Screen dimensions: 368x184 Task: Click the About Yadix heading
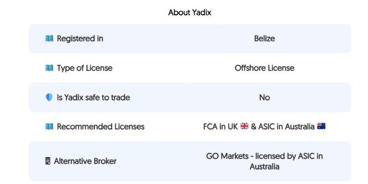coord(190,12)
